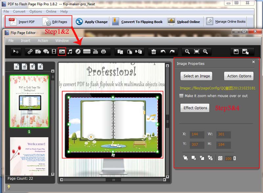Screen dimensions: 263x193
Task: Insert a printable area with printer icon
Action: (104, 52)
